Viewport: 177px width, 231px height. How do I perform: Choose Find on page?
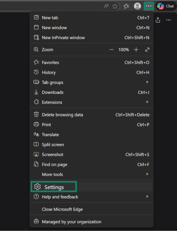[92, 165]
